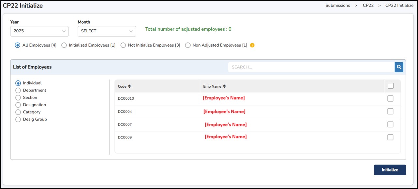418x189 pixels.
Task: Group list by Department
Action: 18,90
